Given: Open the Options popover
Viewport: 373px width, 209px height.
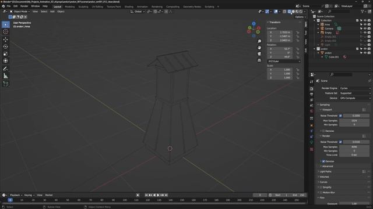Looking at the screenshot, I should pos(300,17).
